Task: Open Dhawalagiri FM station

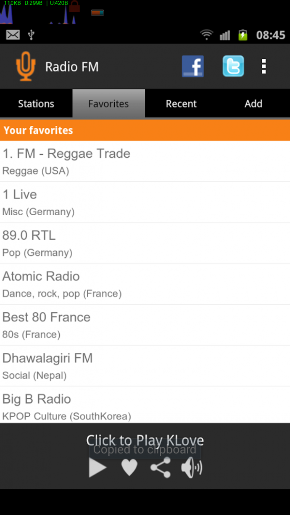Action: 145,366
